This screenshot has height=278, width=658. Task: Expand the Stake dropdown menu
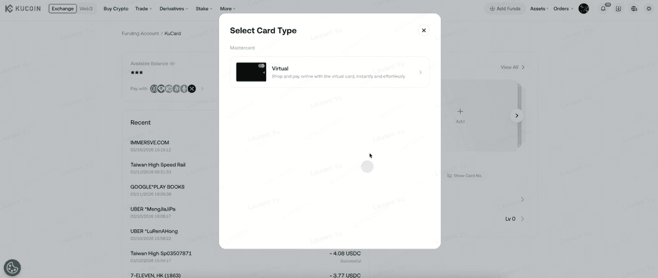[204, 8]
